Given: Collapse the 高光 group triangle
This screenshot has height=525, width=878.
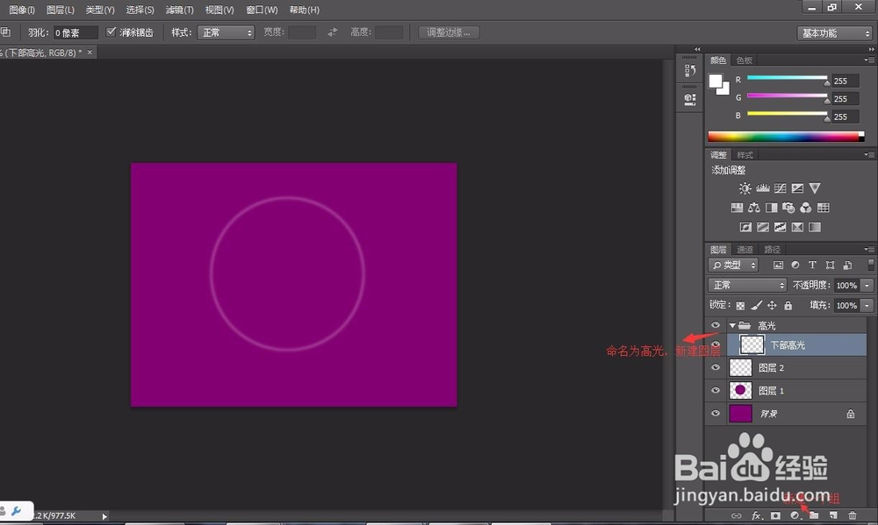Looking at the screenshot, I should [x=732, y=325].
